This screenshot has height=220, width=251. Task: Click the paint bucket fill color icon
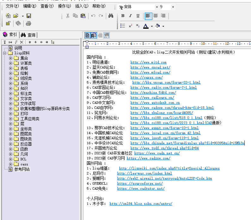pos(158,26)
